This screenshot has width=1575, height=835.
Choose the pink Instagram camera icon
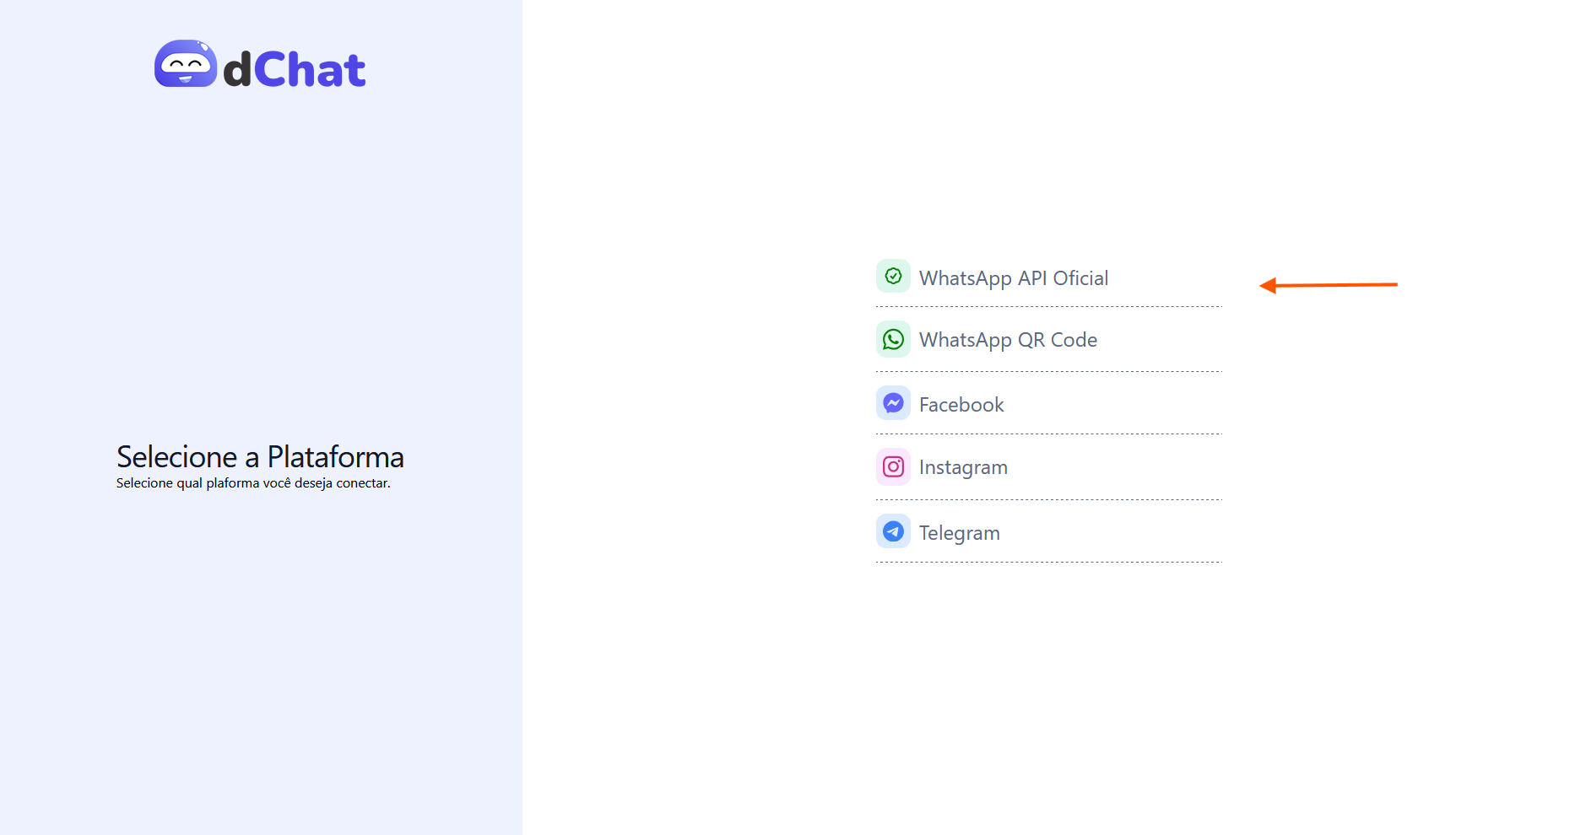click(x=893, y=466)
